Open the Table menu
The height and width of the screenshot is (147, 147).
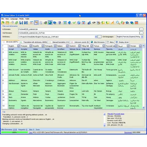pos(27,19)
